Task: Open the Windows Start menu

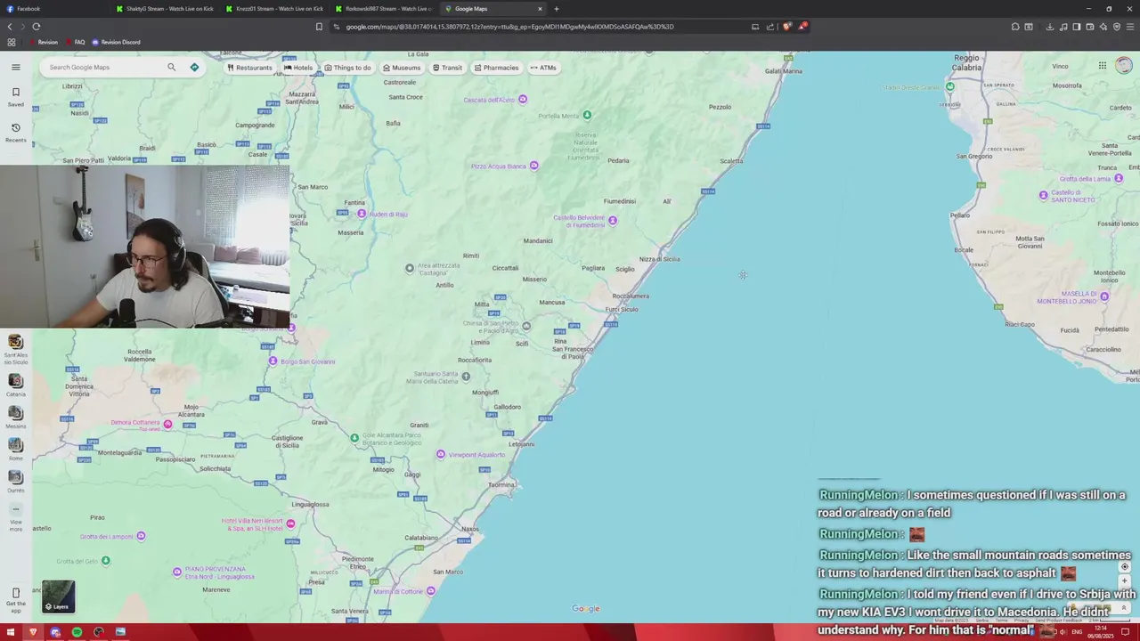Action: (11, 632)
